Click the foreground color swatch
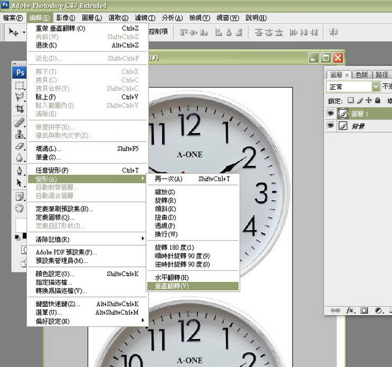 [x=21, y=225]
